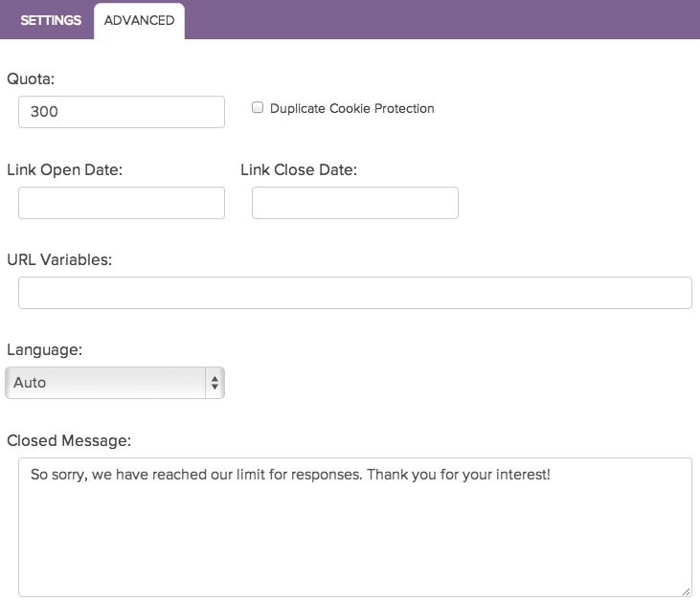Grab the Closed Message resize handle
Screen dimensions: 700x601
[x=687, y=591]
